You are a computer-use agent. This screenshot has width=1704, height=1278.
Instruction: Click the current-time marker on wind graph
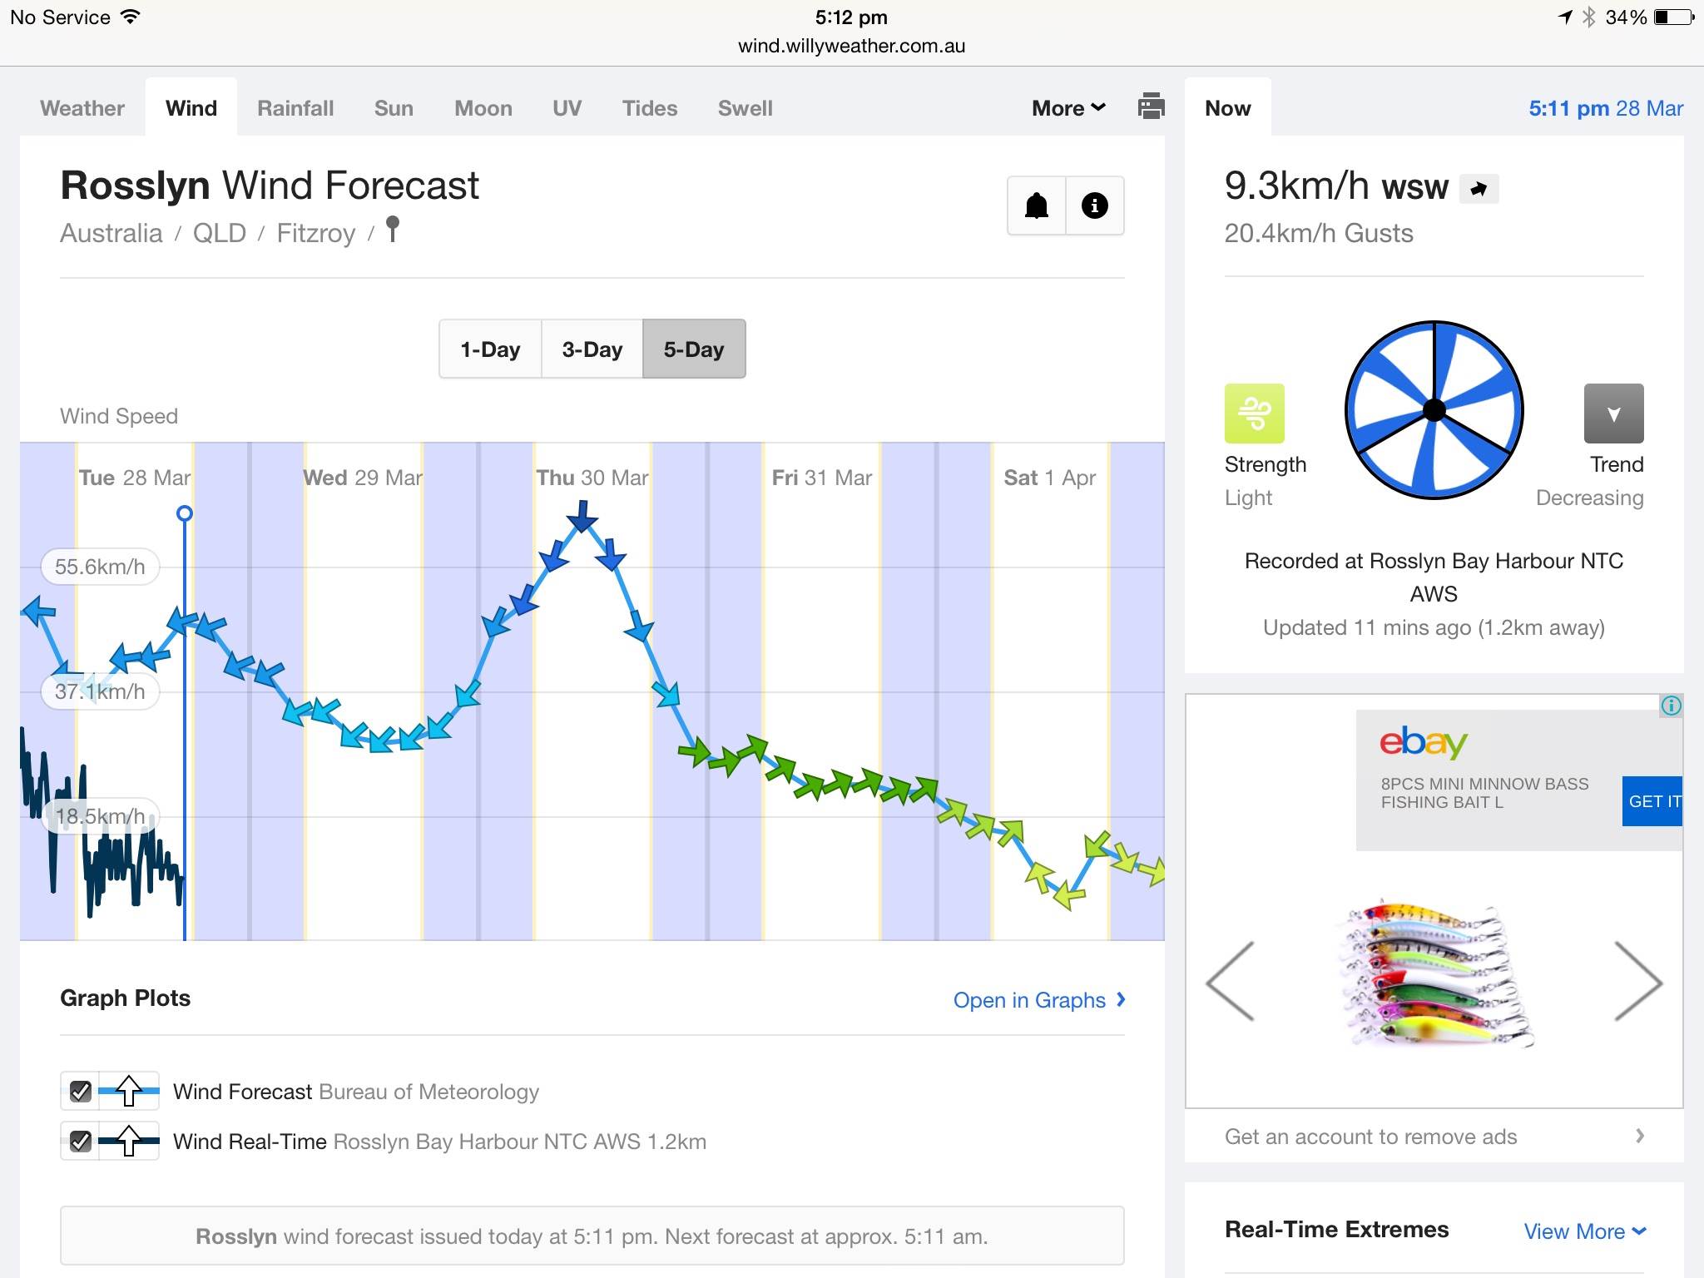(185, 513)
